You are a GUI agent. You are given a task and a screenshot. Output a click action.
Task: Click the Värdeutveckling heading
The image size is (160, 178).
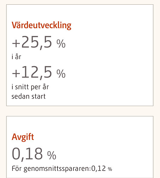(x=42, y=25)
